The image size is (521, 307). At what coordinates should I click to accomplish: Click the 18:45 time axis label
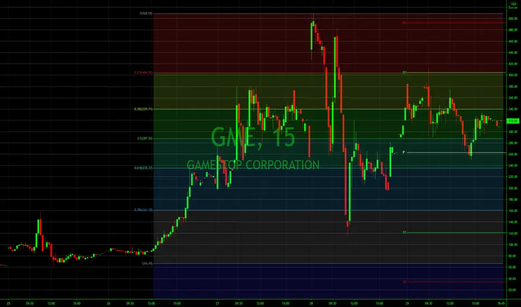pyautogui.click(x=501, y=303)
